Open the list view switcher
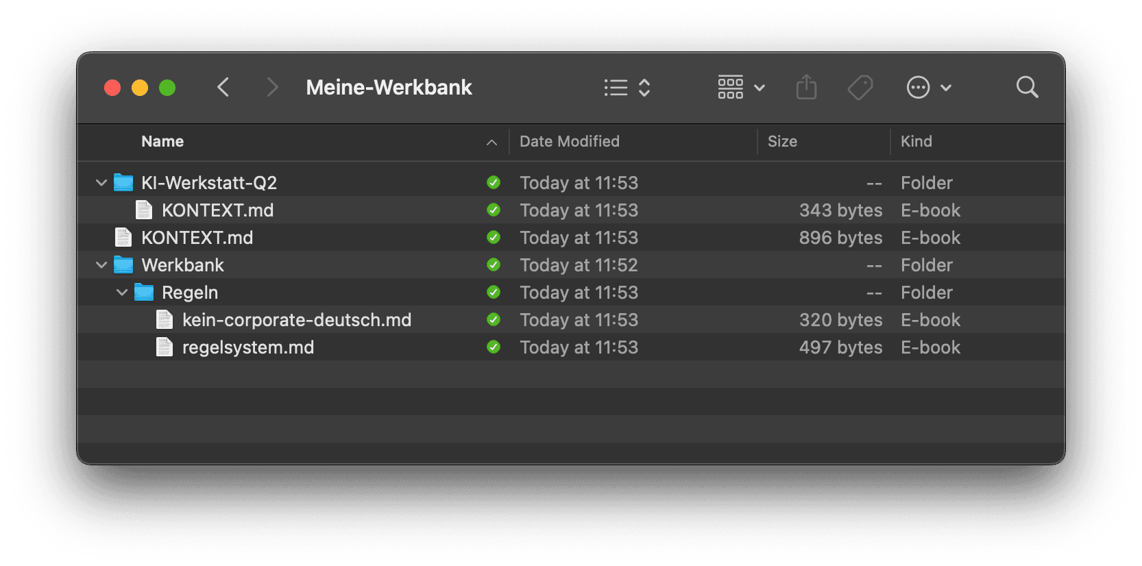Screen dimensions: 1142x566 coord(627,87)
